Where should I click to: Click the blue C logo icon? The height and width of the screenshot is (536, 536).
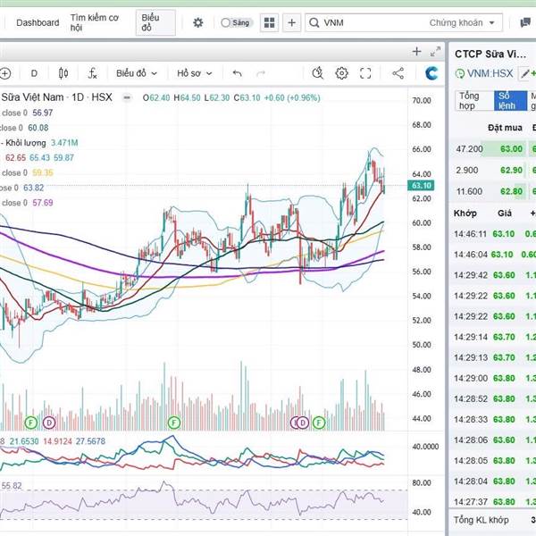431,73
